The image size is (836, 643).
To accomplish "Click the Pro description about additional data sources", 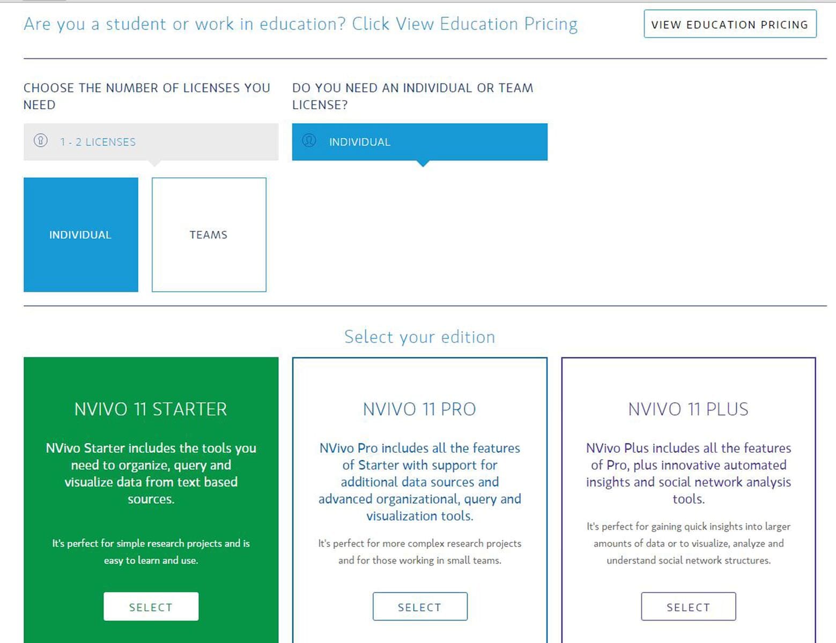I will coord(419,482).
